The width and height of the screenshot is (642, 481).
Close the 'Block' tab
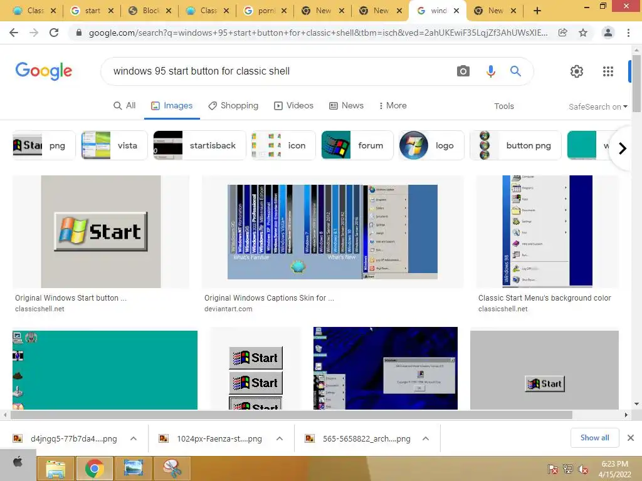[168, 11]
